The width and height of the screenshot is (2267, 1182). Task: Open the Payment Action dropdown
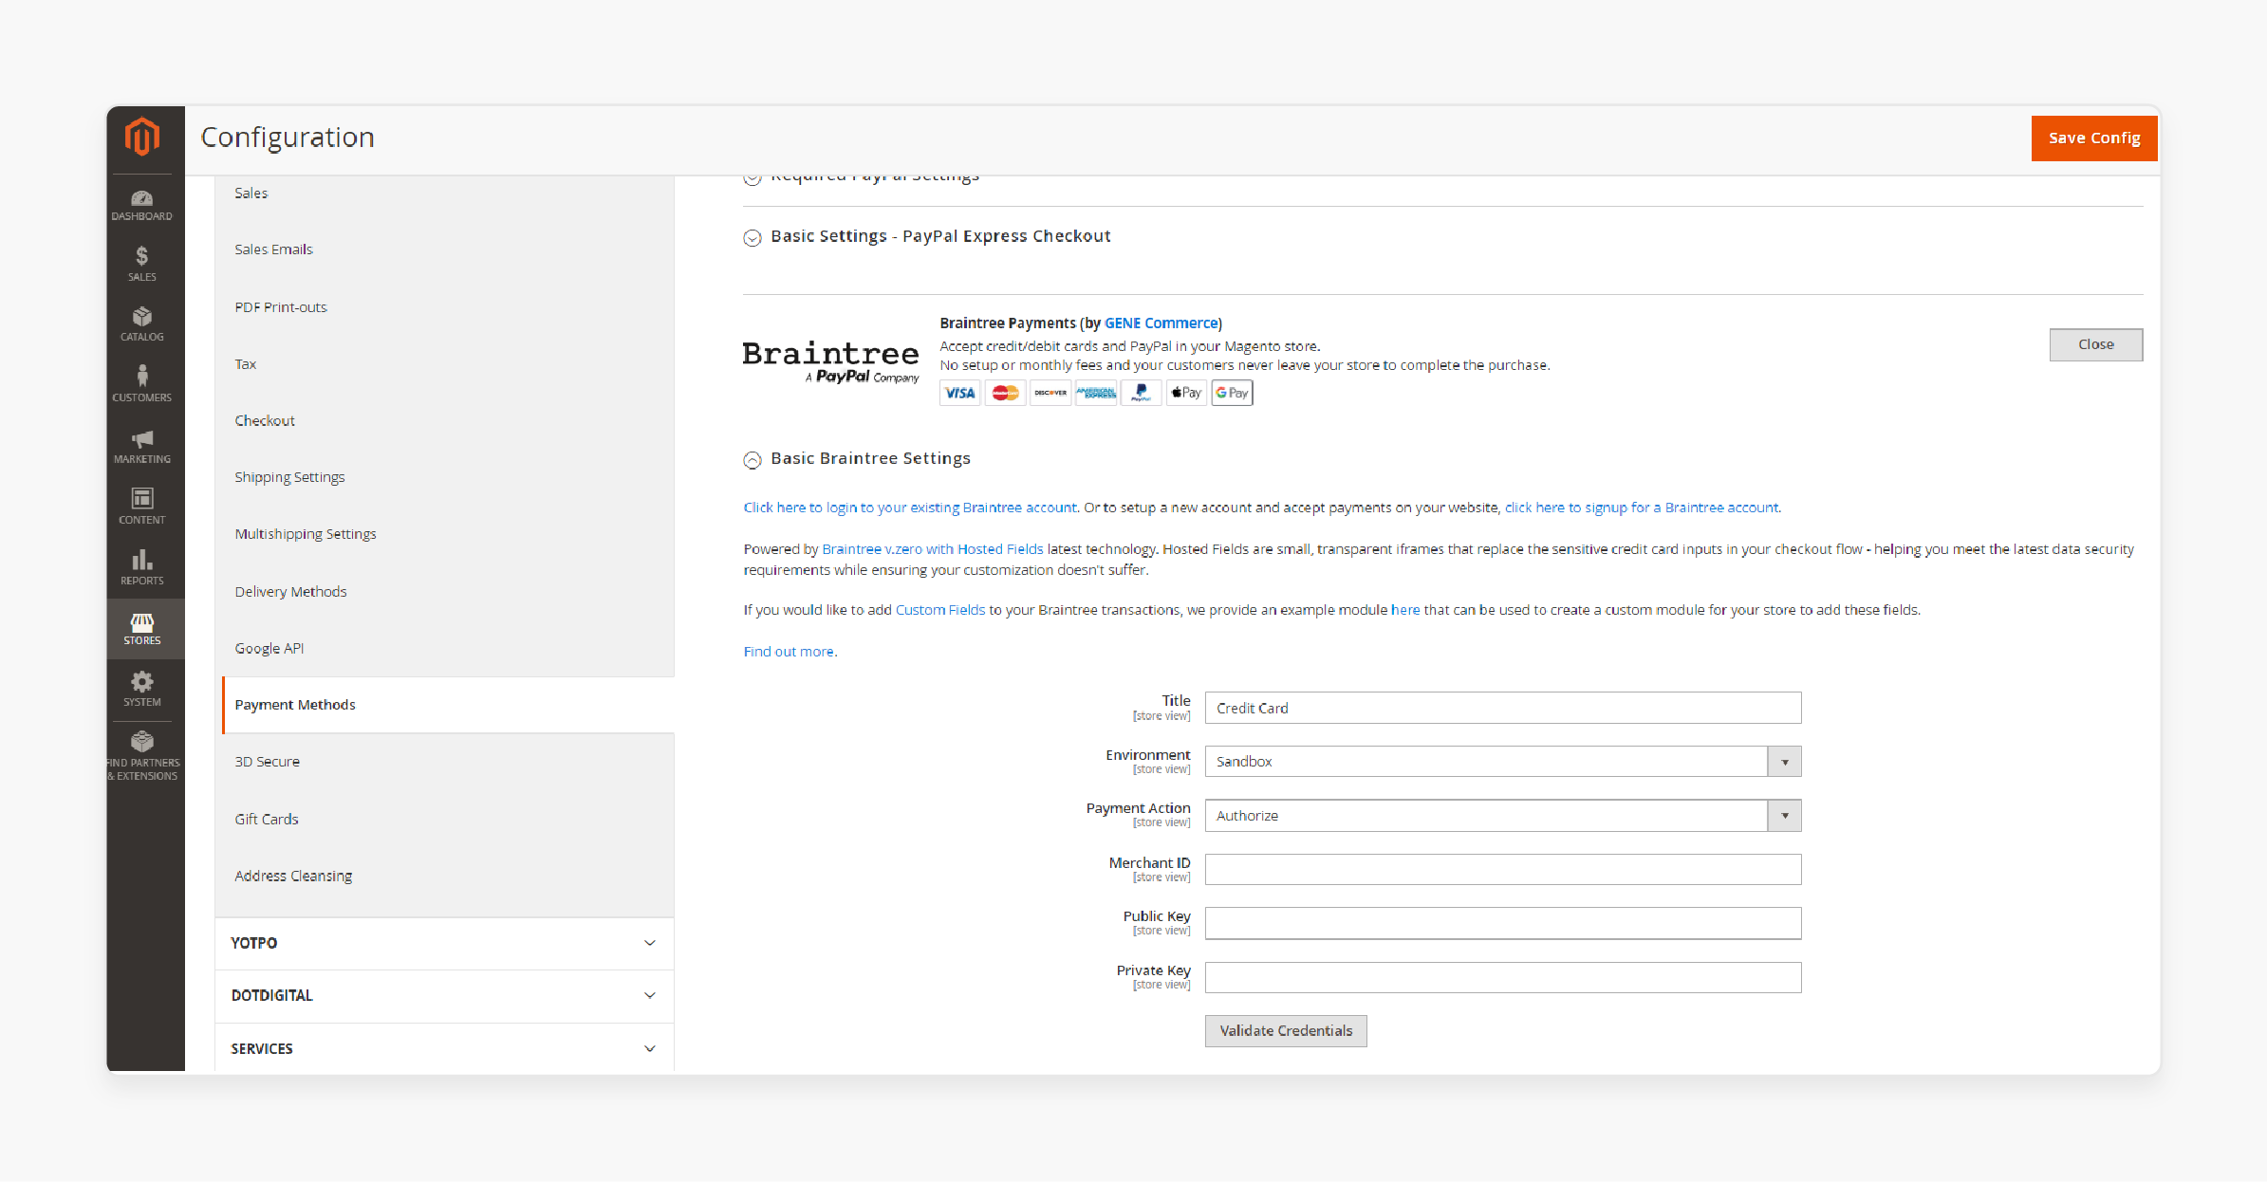(x=1503, y=816)
